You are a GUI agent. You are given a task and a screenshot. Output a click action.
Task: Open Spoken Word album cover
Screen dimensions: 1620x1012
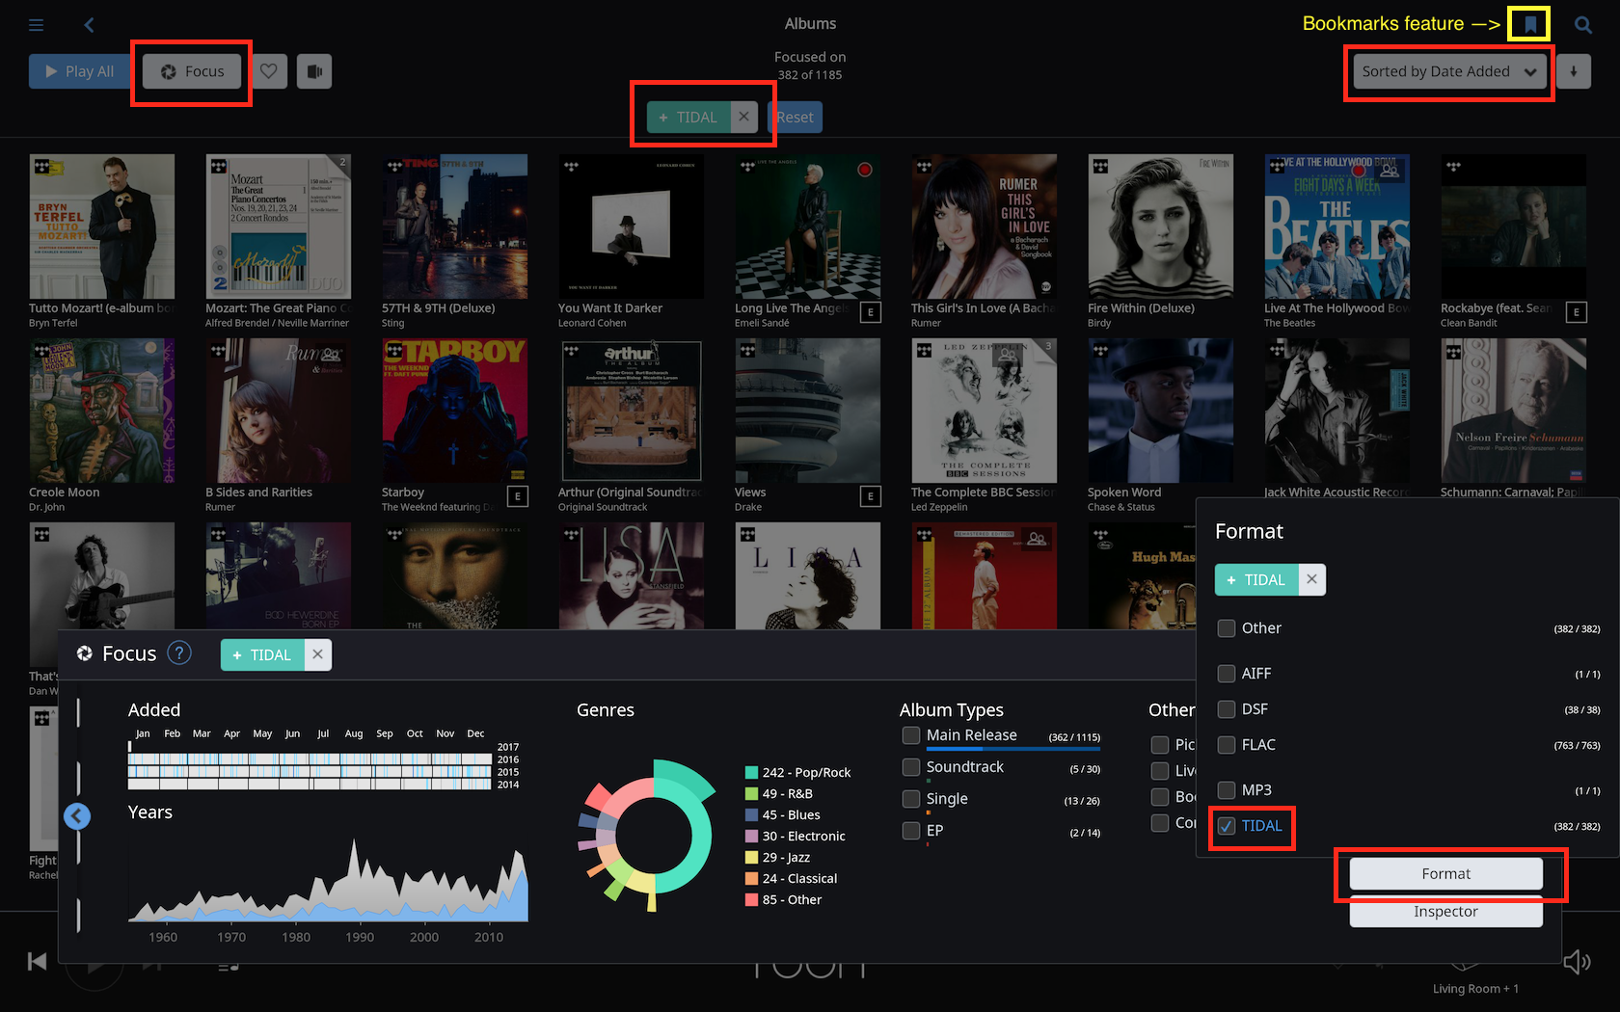(1161, 411)
